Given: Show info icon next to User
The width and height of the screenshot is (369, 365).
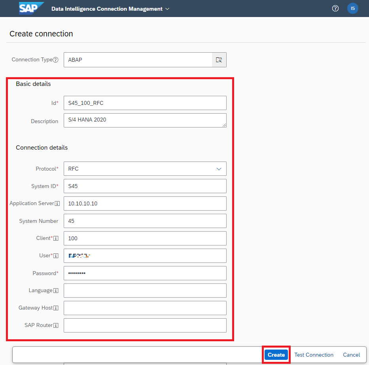Looking at the screenshot, I should tap(56, 256).
